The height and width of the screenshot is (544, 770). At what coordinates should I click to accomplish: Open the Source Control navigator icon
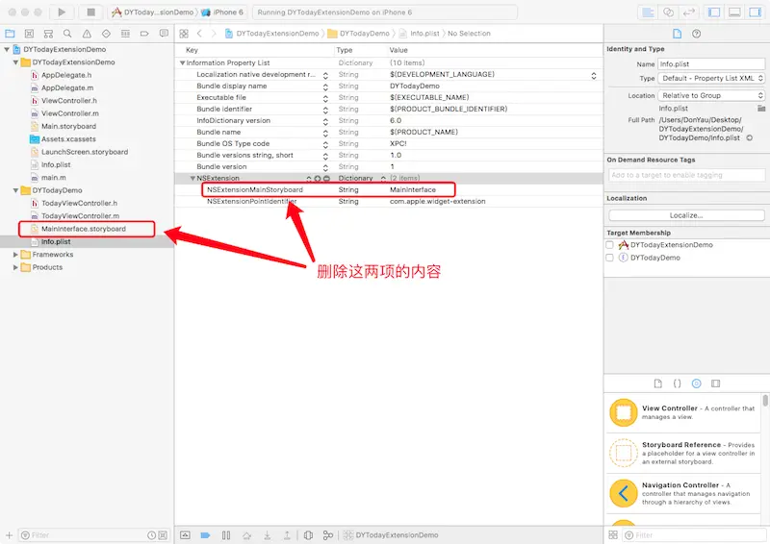[x=29, y=34]
